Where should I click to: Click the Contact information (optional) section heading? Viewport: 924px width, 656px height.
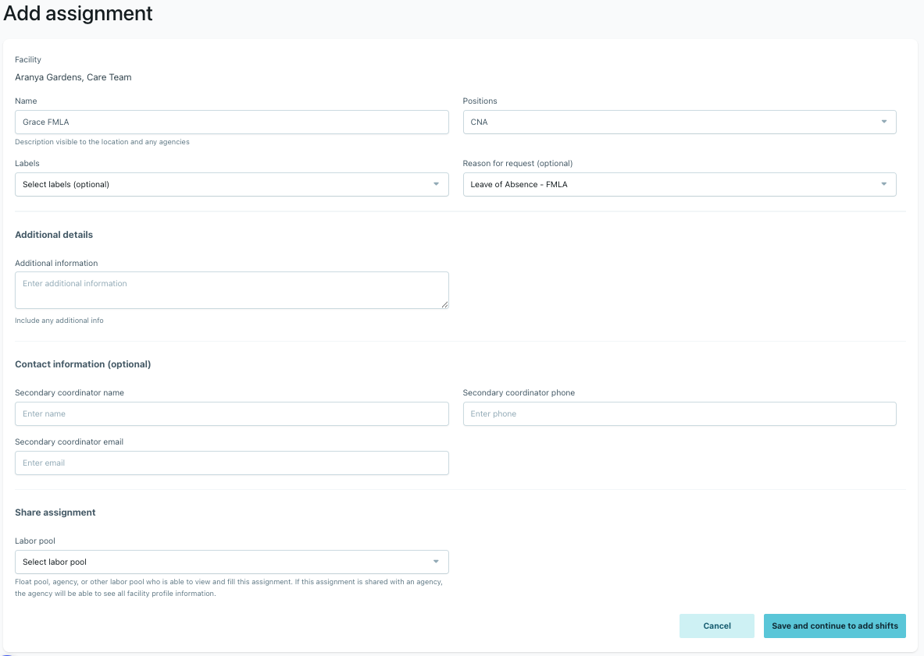click(x=83, y=364)
